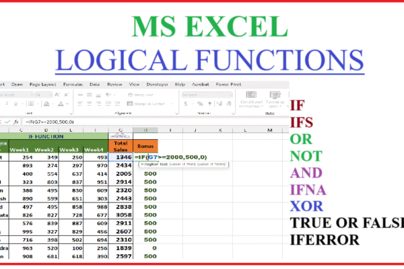Select the total sales cell 3058
Screen dimensions: 404x269
(121, 215)
